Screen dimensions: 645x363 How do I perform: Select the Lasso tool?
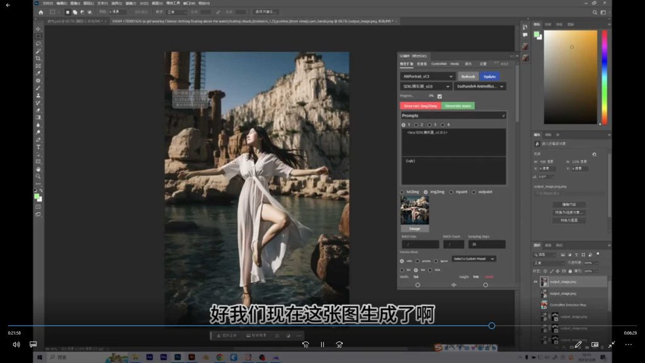click(x=39, y=43)
